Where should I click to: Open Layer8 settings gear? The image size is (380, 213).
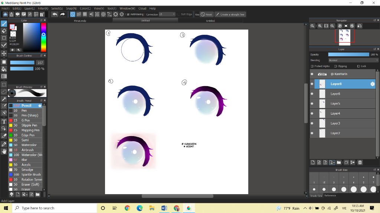coord(373,84)
